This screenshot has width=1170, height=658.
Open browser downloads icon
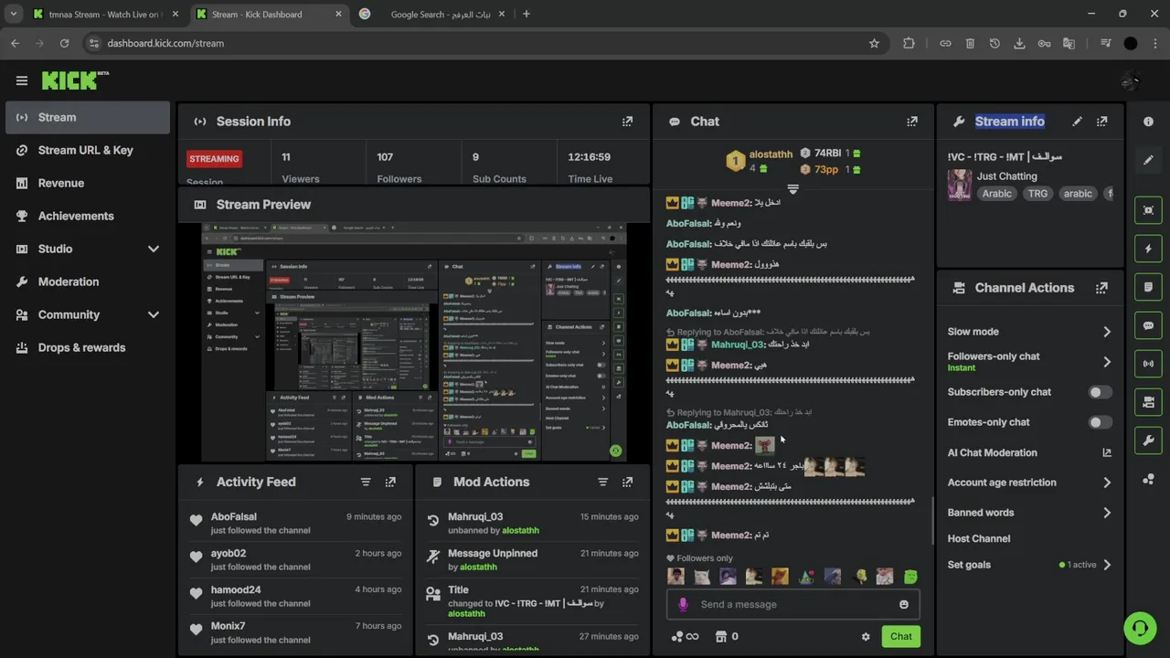1019,43
